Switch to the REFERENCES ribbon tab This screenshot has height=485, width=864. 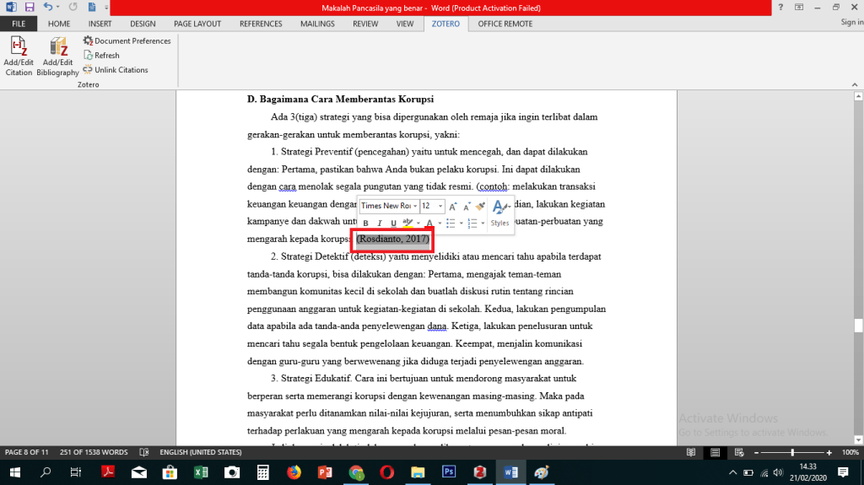[261, 24]
